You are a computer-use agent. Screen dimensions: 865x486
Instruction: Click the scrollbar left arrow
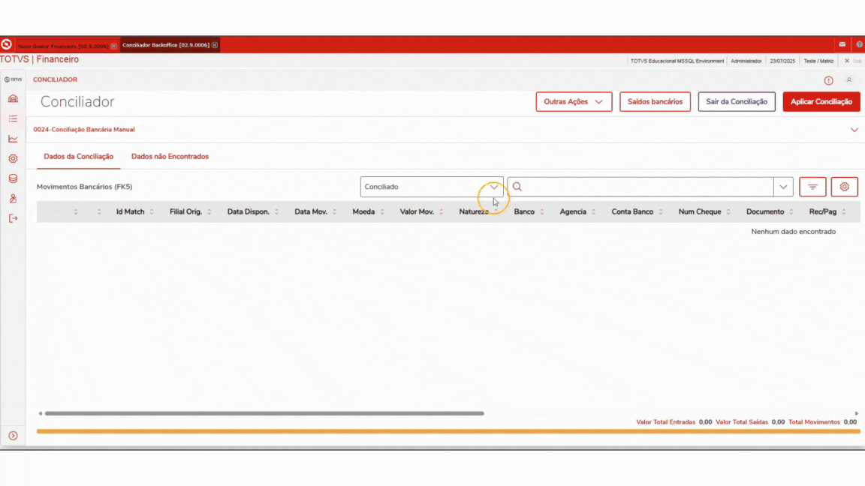[40, 413]
